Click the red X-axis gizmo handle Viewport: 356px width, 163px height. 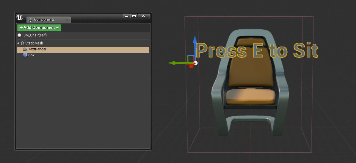pos(191,66)
